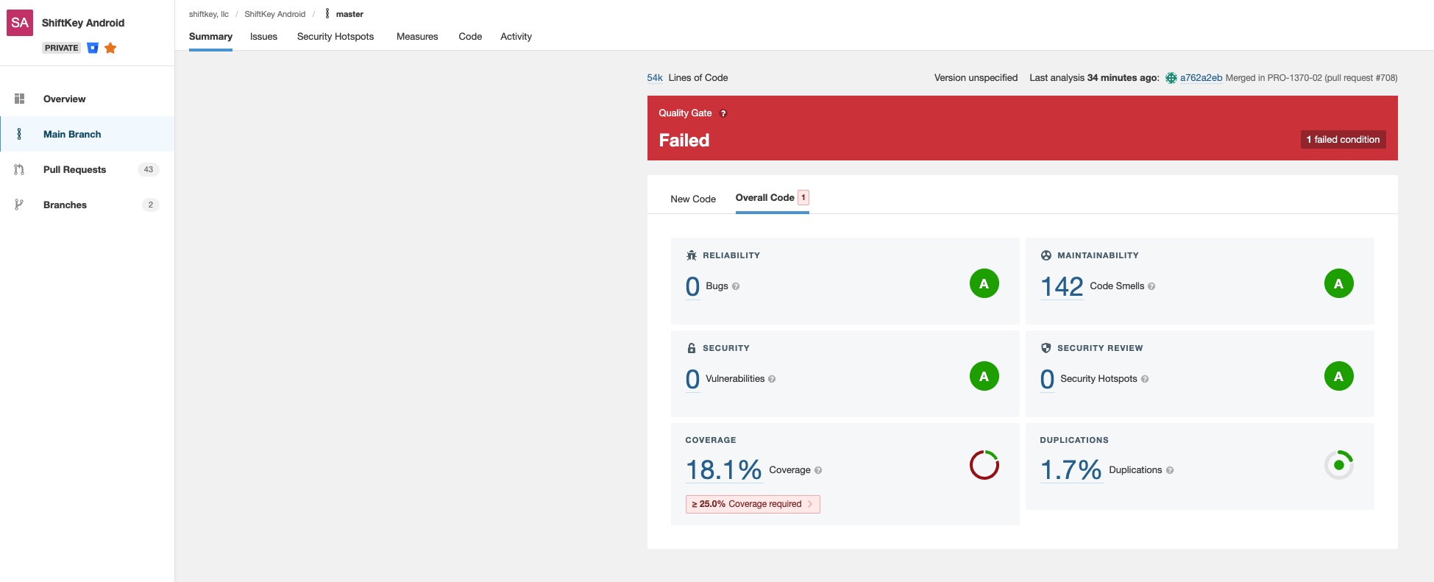Click the Security A rating badge
This screenshot has height=582, width=1434.
pos(984,376)
